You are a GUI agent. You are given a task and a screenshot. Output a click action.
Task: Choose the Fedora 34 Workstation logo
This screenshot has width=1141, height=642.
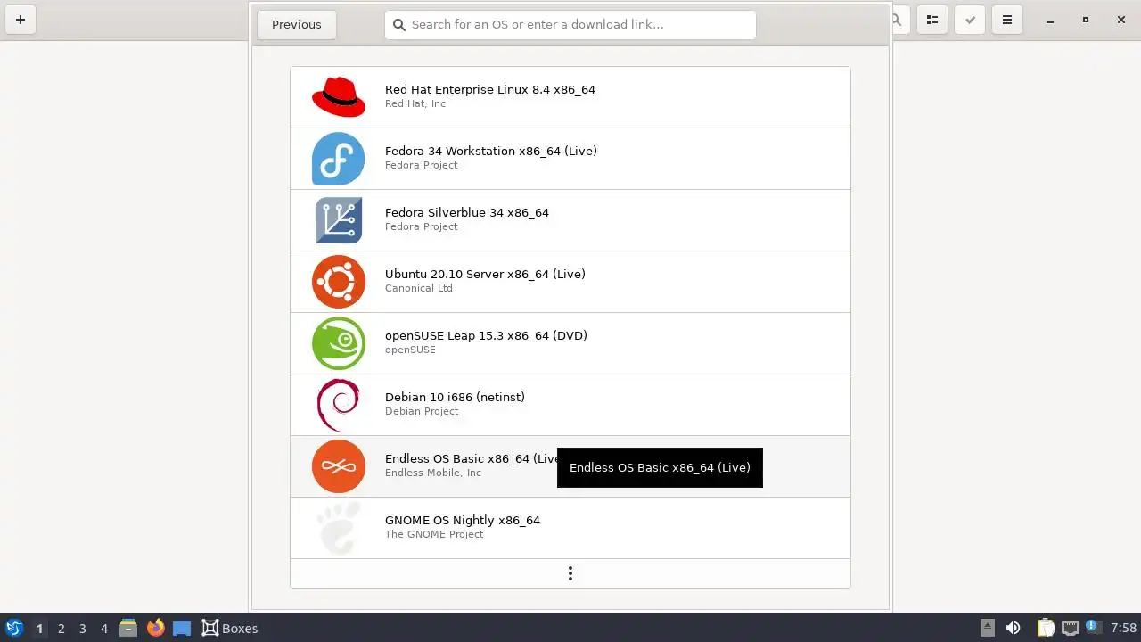click(339, 159)
